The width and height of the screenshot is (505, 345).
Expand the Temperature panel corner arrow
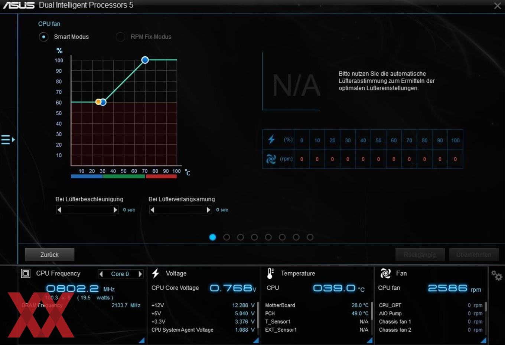coord(369,340)
